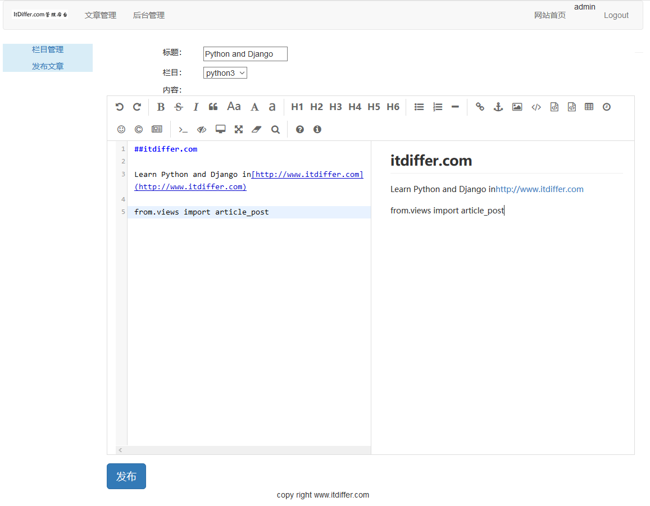Insert page break icon
Screen dimensions: 650x506
(x=157, y=129)
